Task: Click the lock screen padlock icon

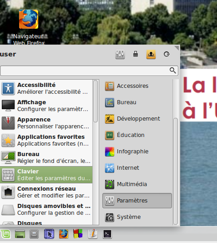Action: tap(136, 54)
